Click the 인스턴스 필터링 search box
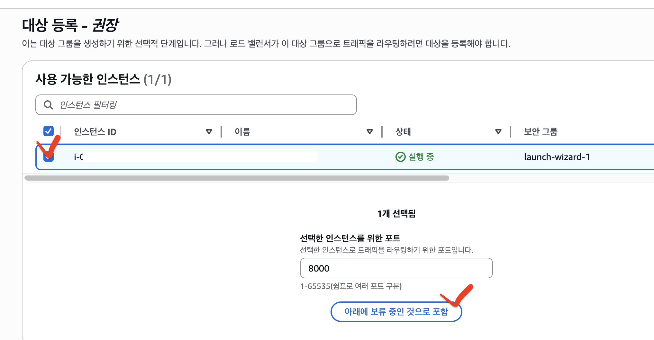Viewport: 654px width, 340px height. (x=196, y=105)
